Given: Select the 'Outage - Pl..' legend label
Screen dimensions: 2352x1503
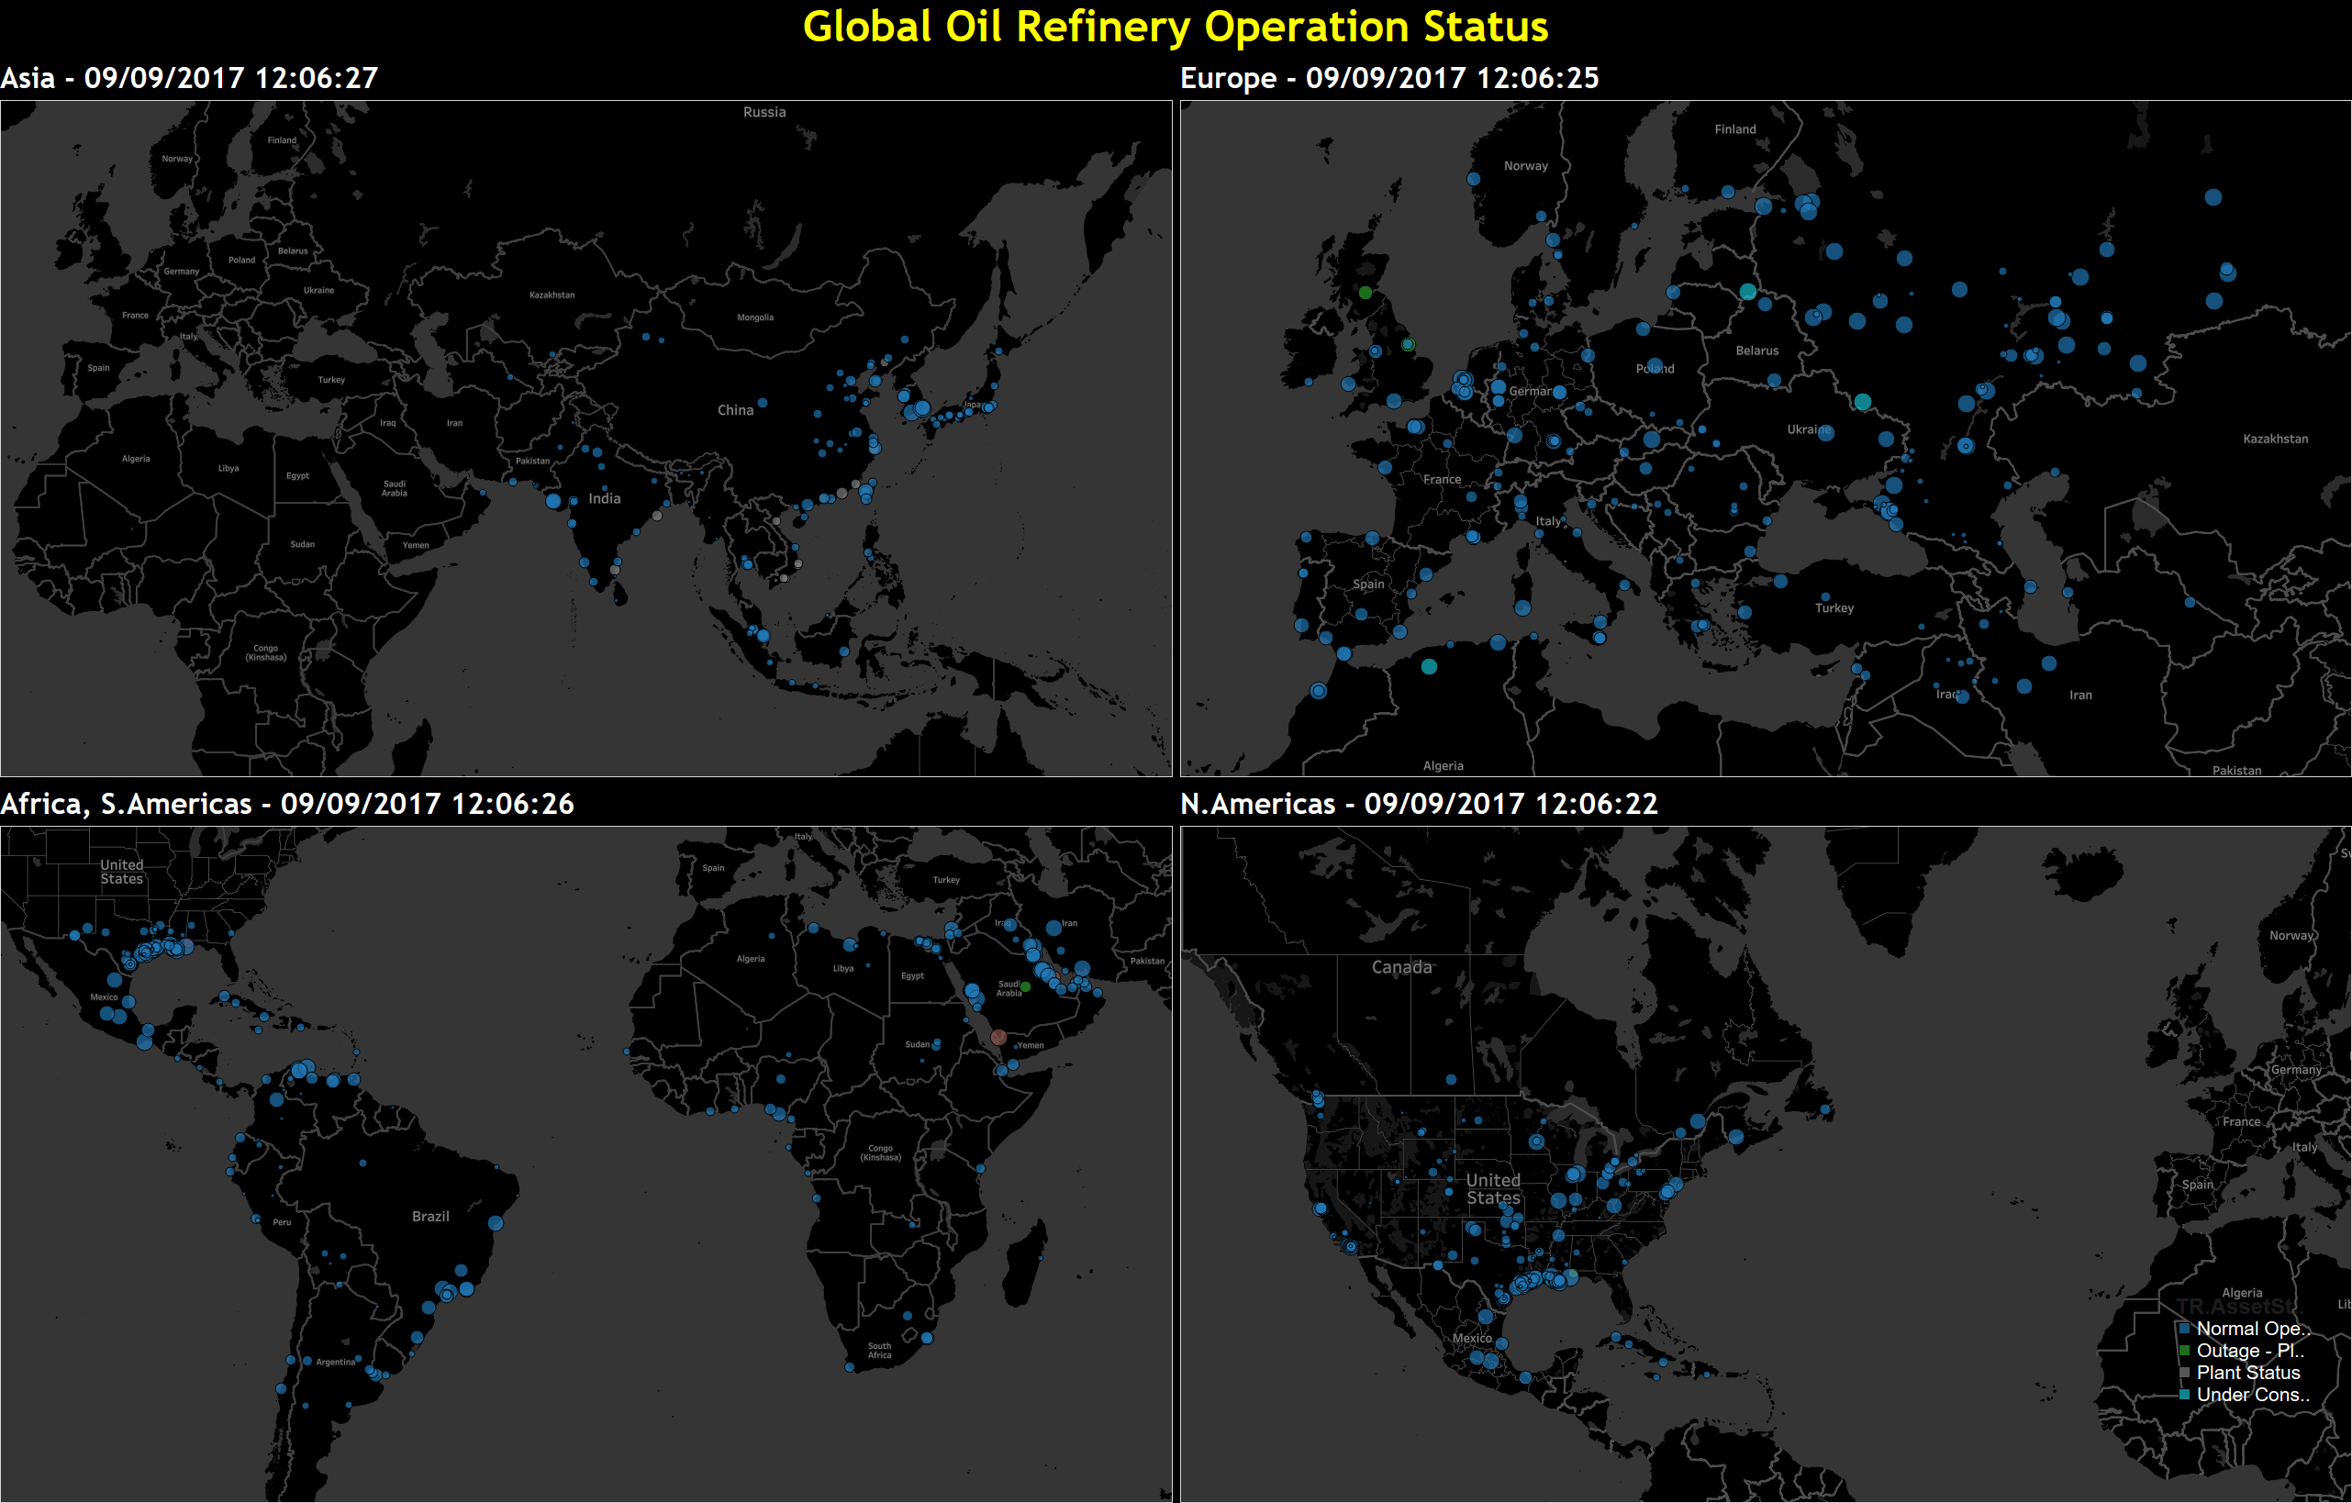Looking at the screenshot, I should coord(2250,1351).
